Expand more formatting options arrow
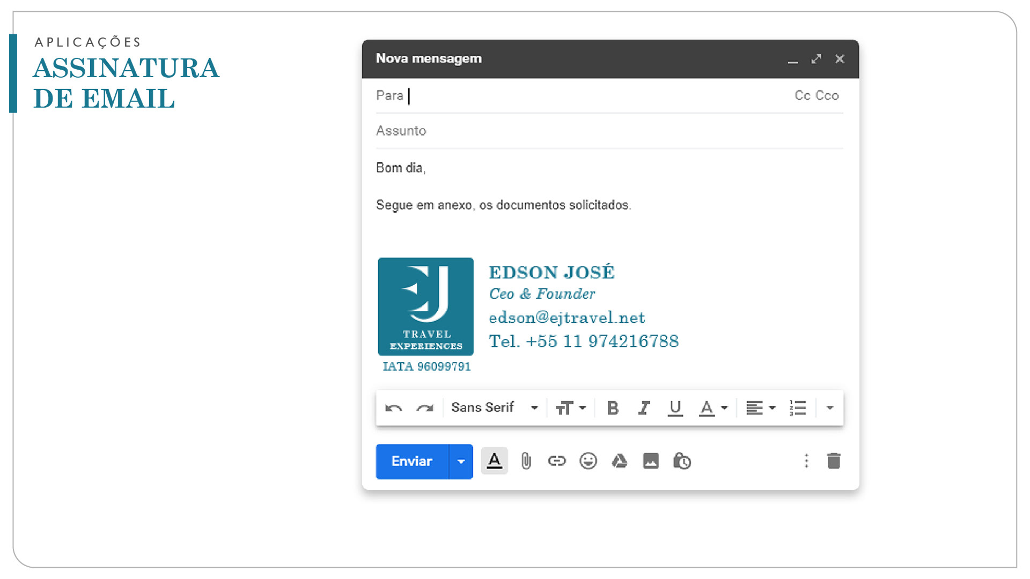Image resolution: width=1030 pixels, height=579 pixels. (830, 409)
